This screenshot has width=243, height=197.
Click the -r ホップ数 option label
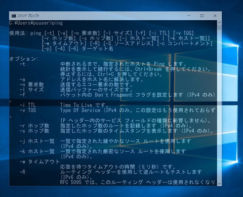coord(34,126)
